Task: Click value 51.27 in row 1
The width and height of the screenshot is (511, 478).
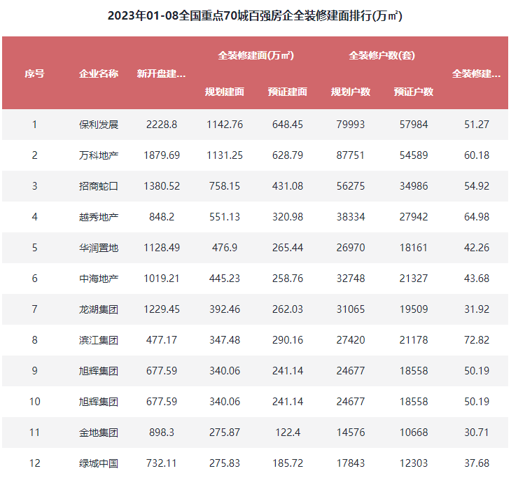Action: click(x=477, y=125)
